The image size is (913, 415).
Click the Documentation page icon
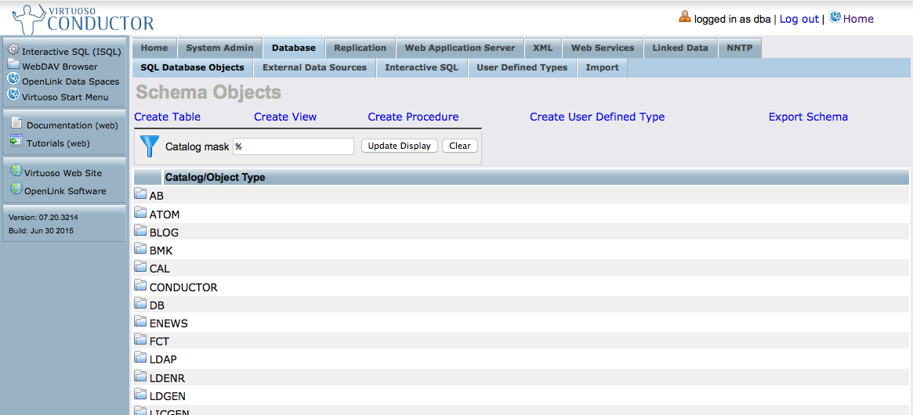[16, 124]
